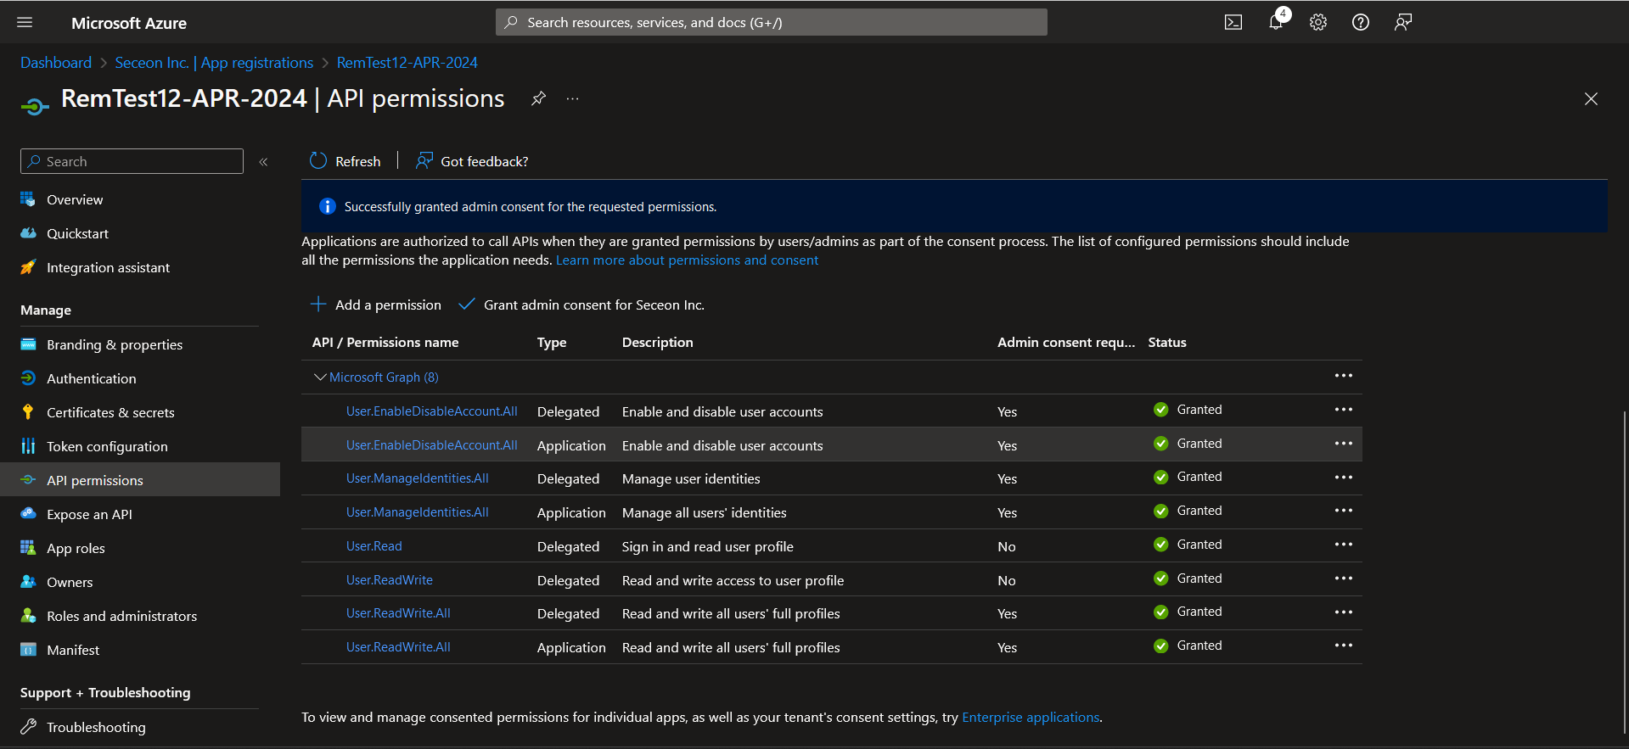Image resolution: width=1629 pixels, height=749 pixels.
Task: Open the Learn more about permissions link
Action: coord(687,260)
